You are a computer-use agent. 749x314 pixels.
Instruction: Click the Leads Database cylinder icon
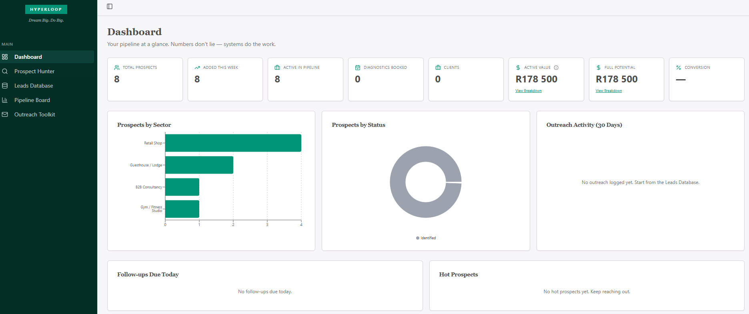(5, 86)
